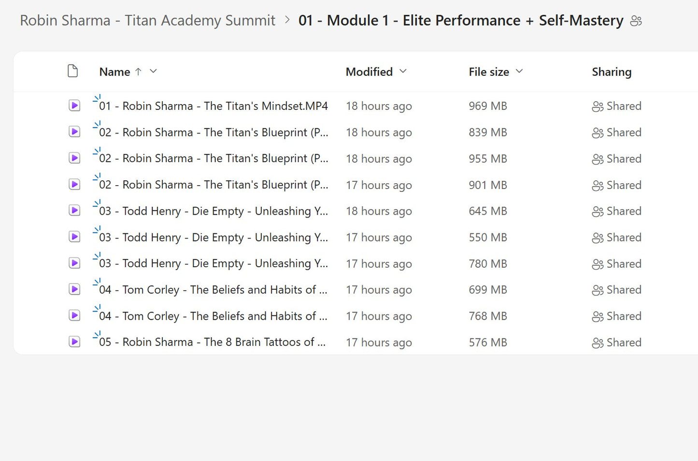The width and height of the screenshot is (698, 461).
Task: Click the Sharing column header
Action: pos(612,71)
